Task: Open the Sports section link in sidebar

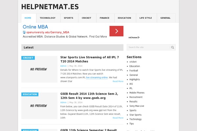Action: 133,110
